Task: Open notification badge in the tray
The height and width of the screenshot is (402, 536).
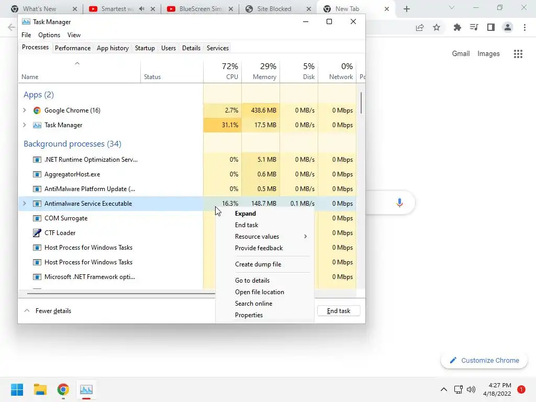Action: click(521, 389)
